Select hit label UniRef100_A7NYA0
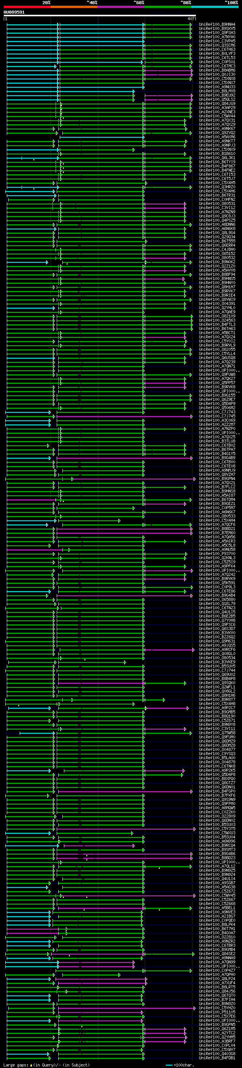The height and width of the screenshot is (1068, 242). click(x=217, y=37)
